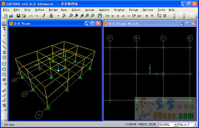Choose the Quick Draw Area tool
This screenshot has height=128, width=199.
click(4, 75)
